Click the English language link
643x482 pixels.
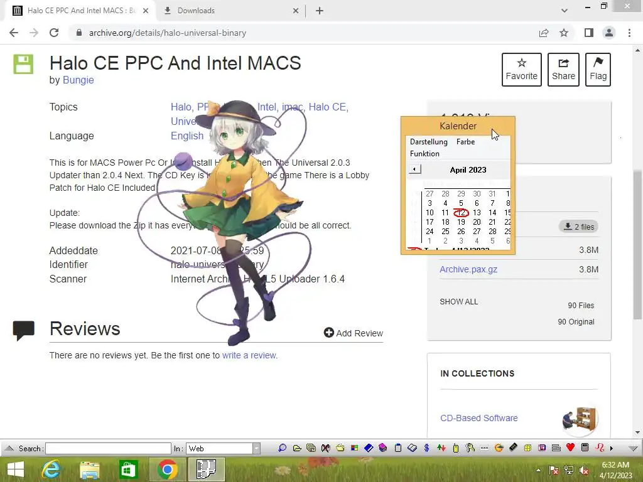(187, 136)
